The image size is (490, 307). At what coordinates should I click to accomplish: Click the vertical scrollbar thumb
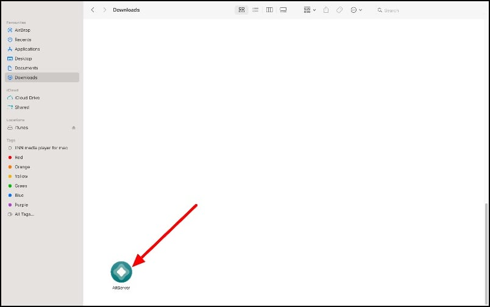486,253
